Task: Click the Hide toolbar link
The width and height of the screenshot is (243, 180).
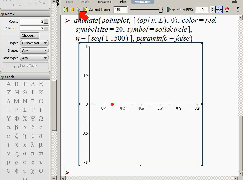Action: pos(234,2)
